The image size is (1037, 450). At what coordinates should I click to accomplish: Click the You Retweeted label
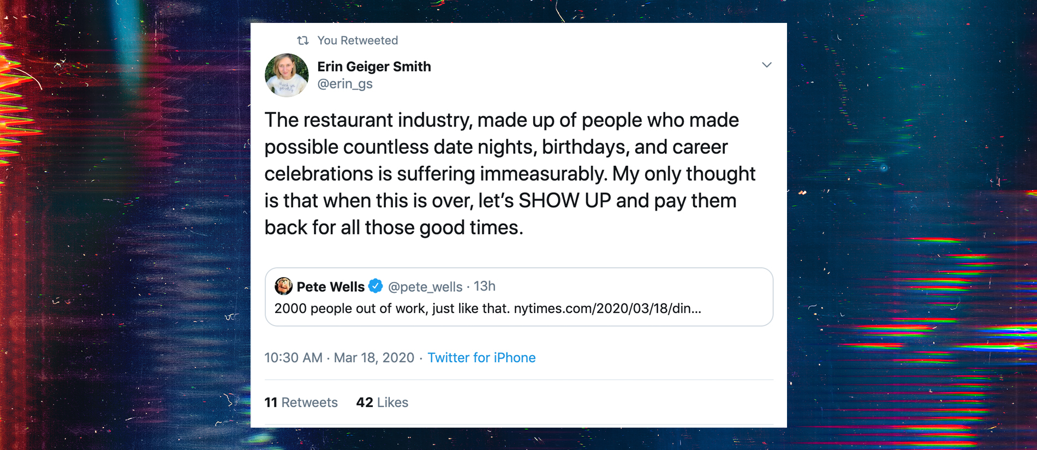pos(357,40)
